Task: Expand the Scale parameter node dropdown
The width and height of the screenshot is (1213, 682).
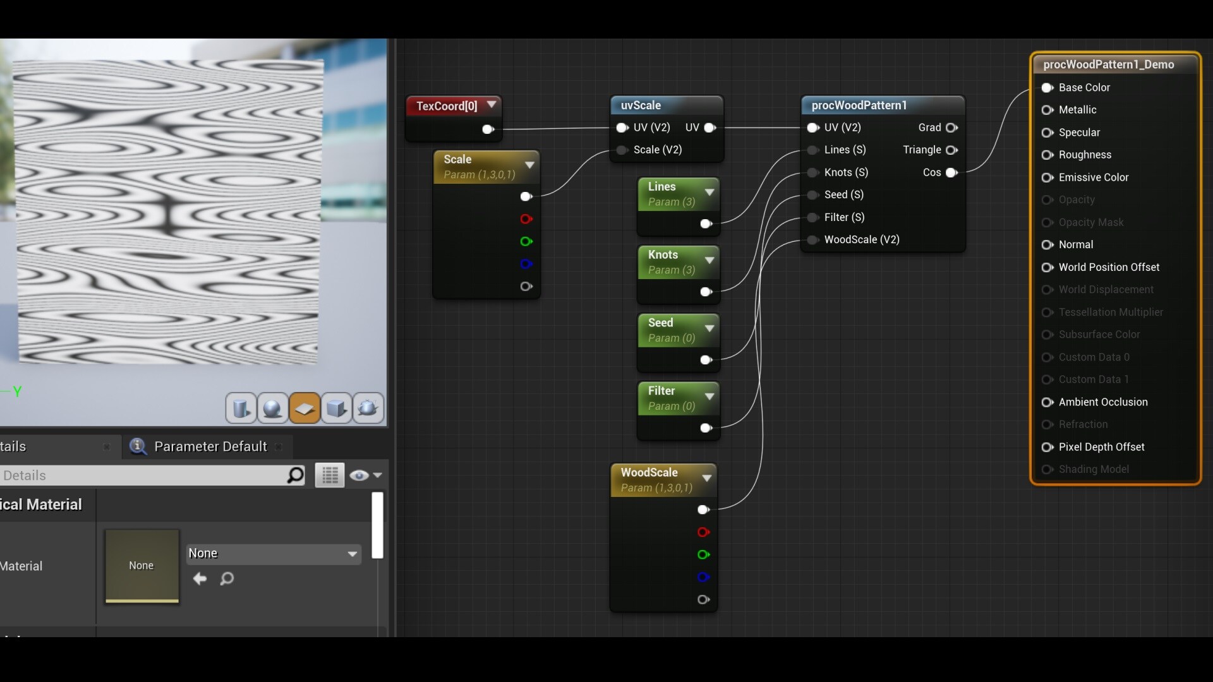Action: 530,165
